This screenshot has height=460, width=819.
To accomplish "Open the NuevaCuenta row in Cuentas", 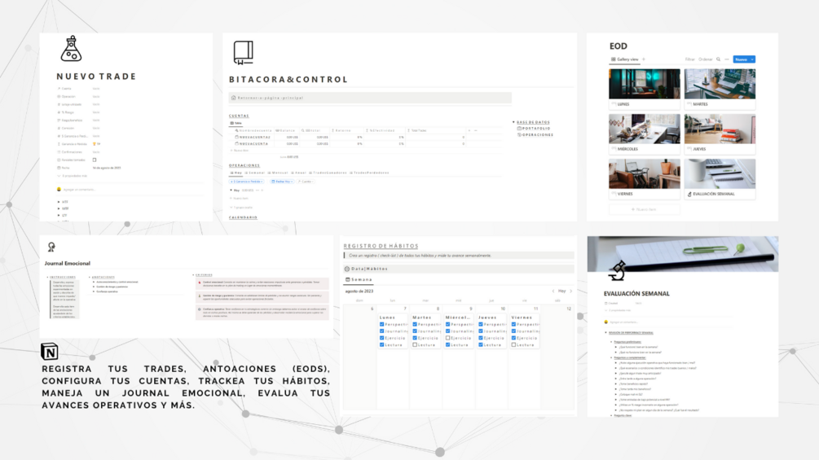I will 253,143.
